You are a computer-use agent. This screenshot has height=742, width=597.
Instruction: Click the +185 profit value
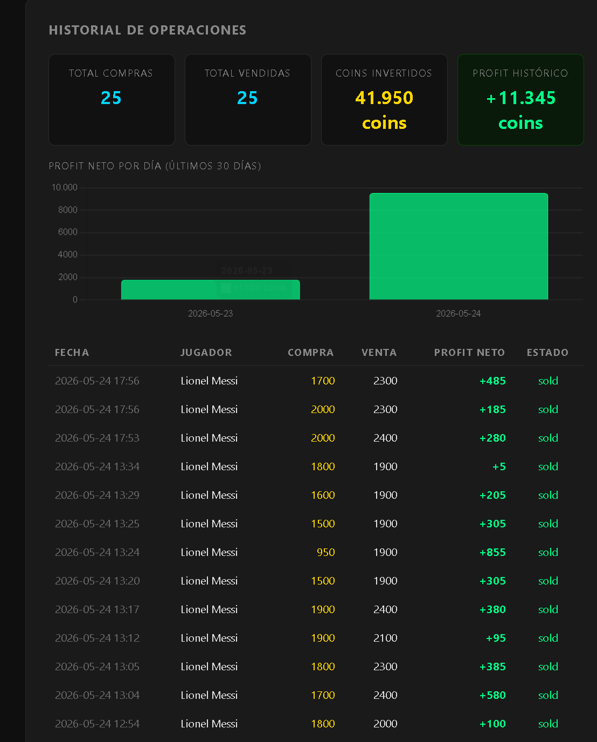point(492,409)
